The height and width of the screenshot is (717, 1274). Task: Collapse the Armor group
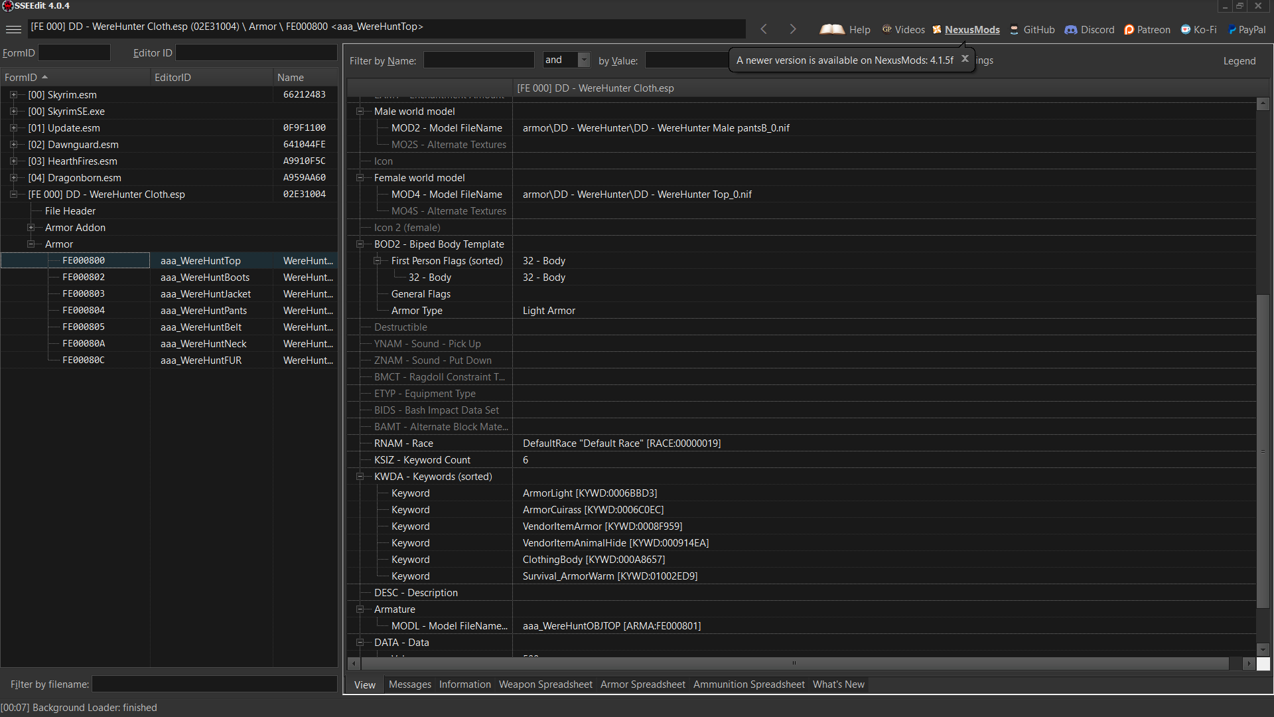31,244
